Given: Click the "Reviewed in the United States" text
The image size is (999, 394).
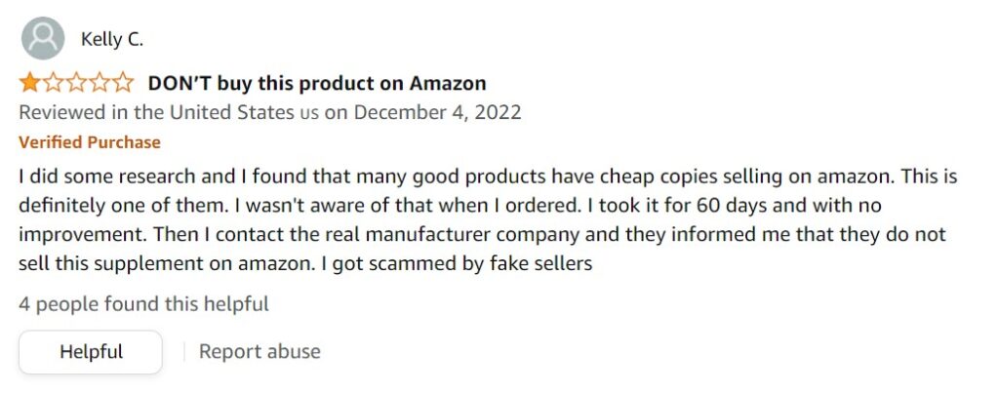Looking at the screenshot, I should 154,112.
